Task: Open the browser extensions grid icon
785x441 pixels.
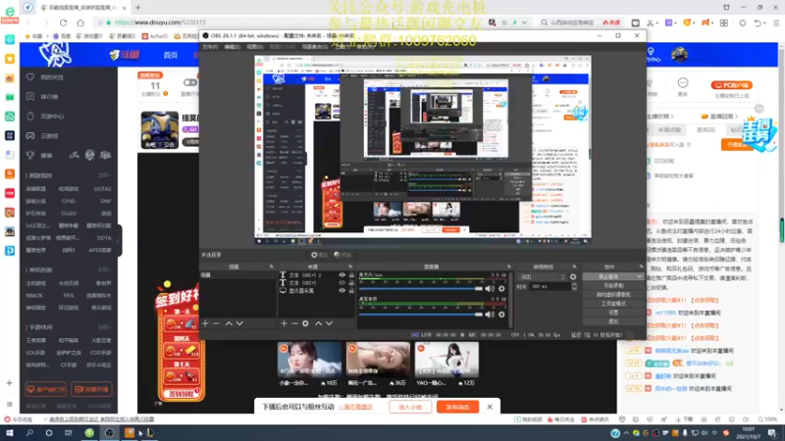Action: pyautogui.click(x=724, y=23)
